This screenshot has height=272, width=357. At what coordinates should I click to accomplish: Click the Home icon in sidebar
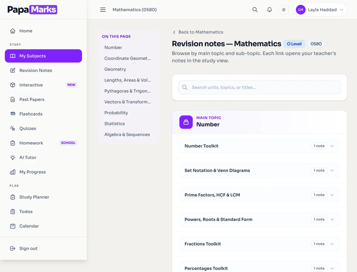coord(13,31)
